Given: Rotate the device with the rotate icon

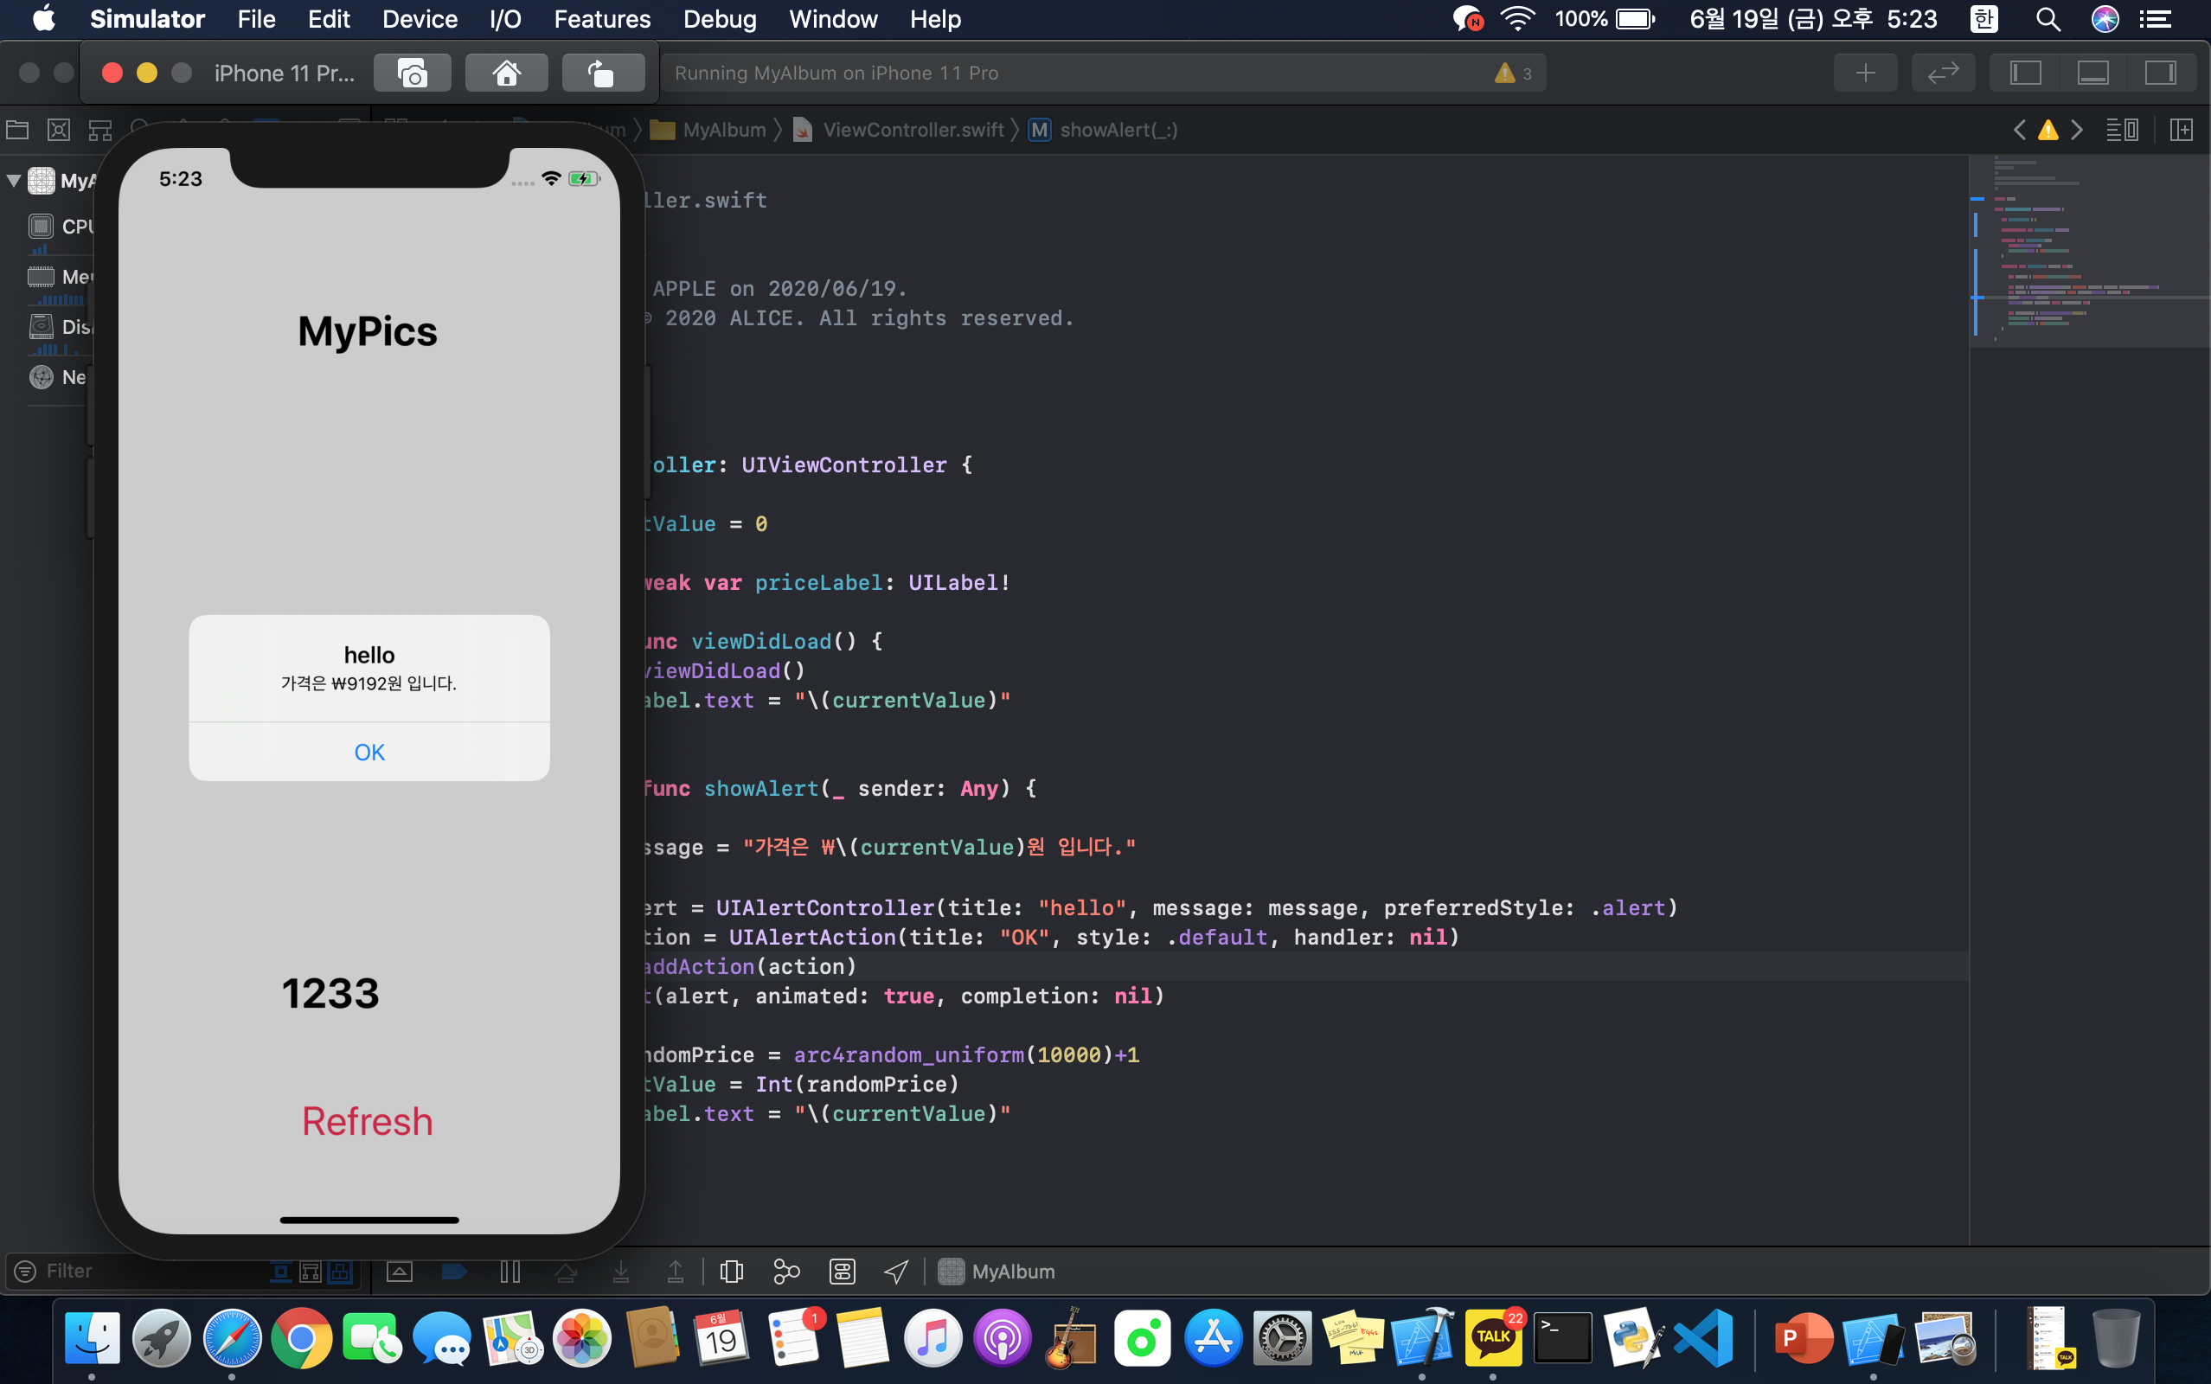Looking at the screenshot, I should [602, 74].
